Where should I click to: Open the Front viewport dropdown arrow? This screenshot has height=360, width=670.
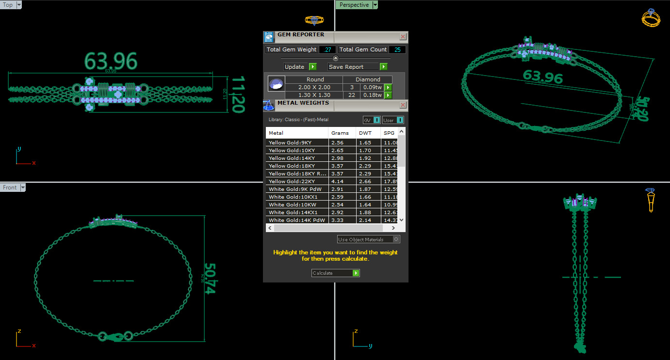(x=22, y=188)
